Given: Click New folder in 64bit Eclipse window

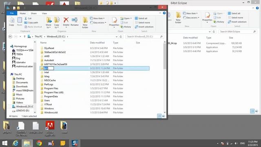Looking at the screenshot, I should click(x=178, y=18).
